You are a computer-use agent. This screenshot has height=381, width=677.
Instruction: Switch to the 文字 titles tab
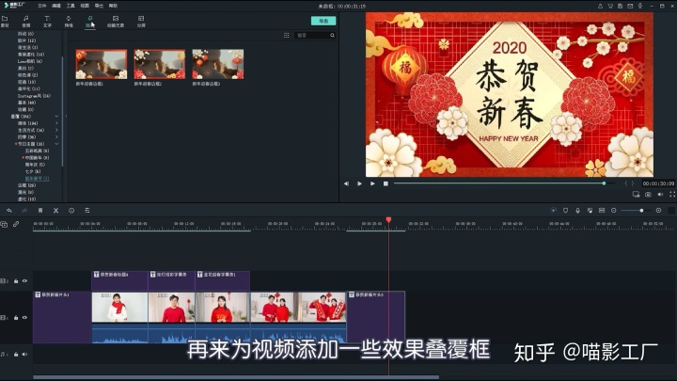pos(47,21)
